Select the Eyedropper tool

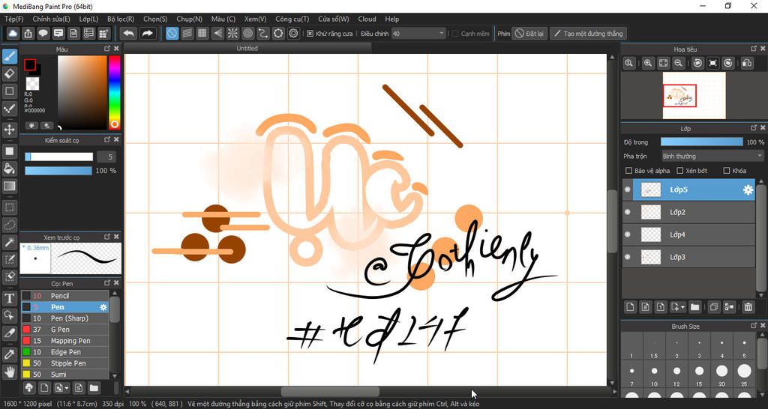click(9, 354)
